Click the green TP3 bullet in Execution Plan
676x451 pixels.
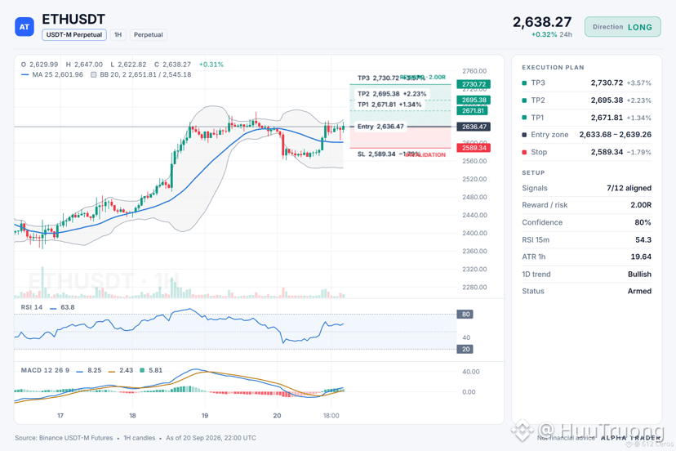tap(524, 83)
